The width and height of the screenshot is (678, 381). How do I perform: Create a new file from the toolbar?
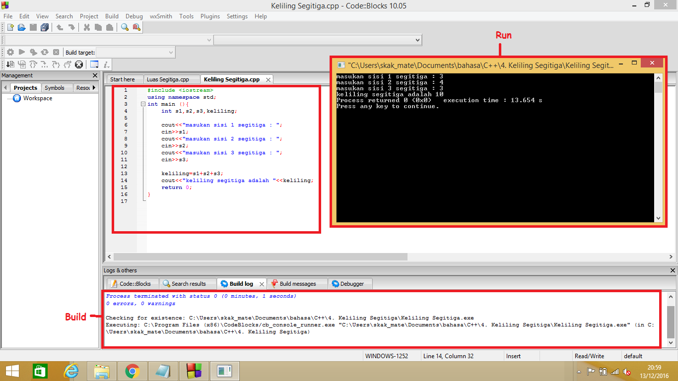pyautogui.click(x=10, y=27)
